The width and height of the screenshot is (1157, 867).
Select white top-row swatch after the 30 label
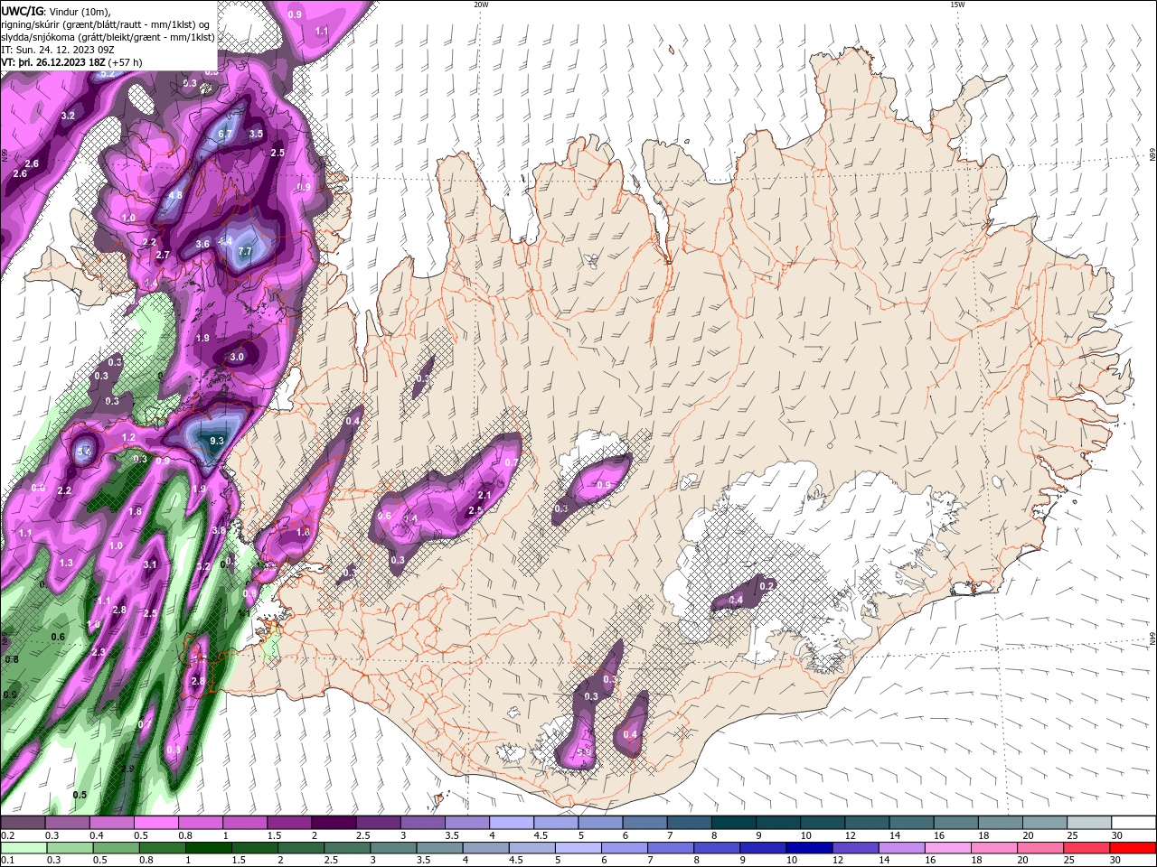point(1134,823)
